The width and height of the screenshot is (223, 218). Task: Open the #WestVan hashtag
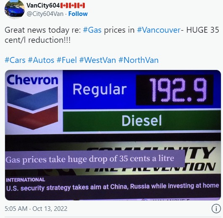tap(97, 60)
